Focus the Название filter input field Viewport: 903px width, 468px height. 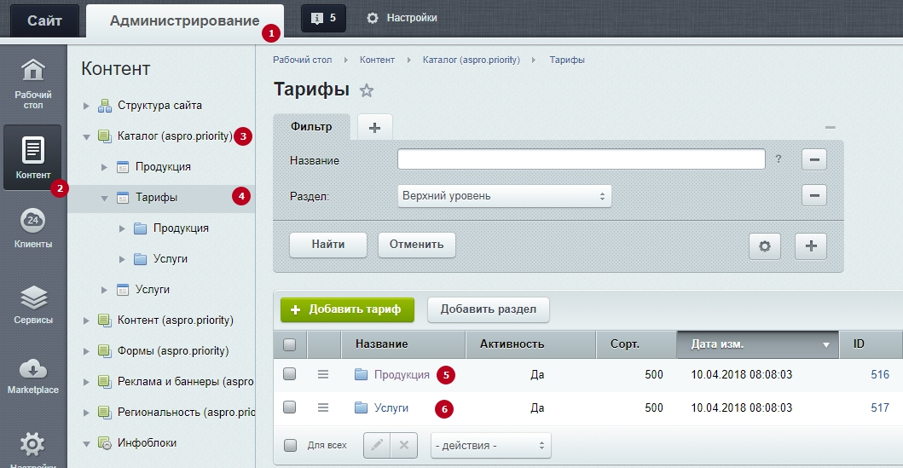click(581, 159)
